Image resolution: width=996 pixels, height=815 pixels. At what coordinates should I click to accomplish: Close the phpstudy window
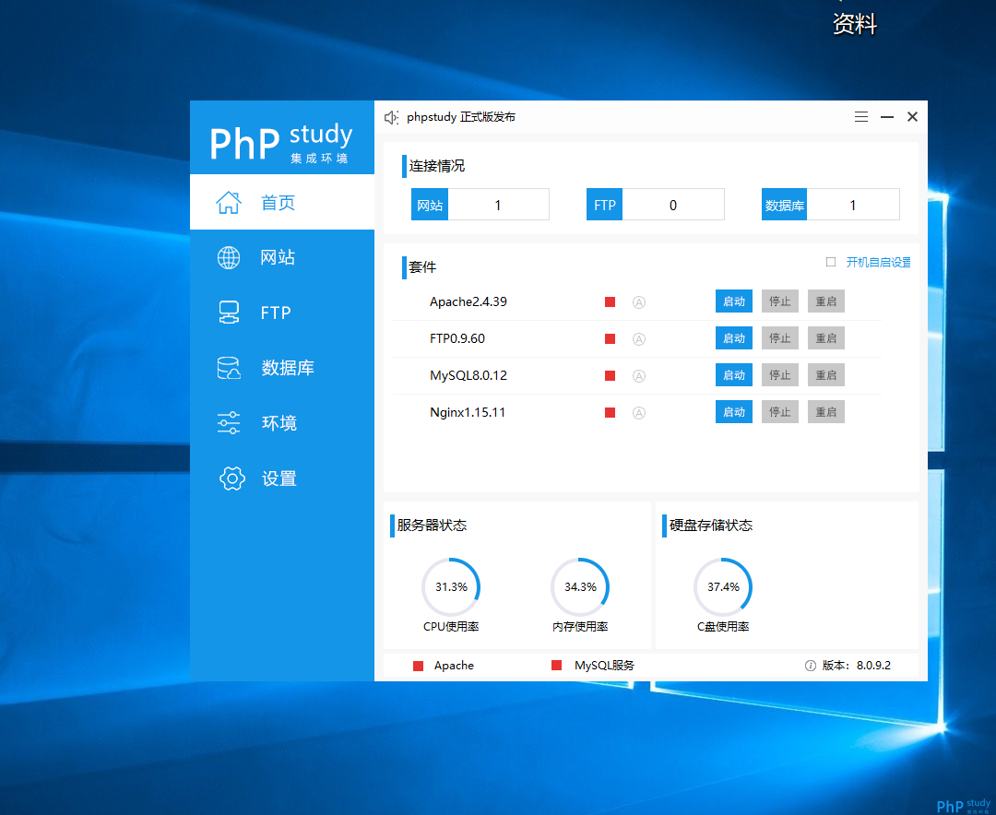pos(913,117)
